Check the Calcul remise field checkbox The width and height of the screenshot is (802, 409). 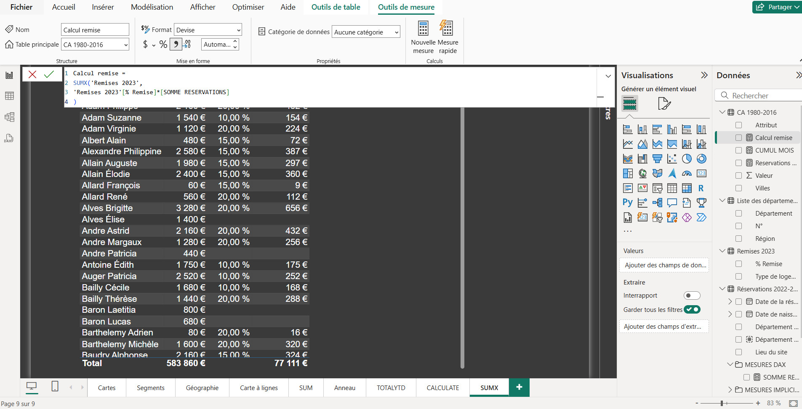738,137
